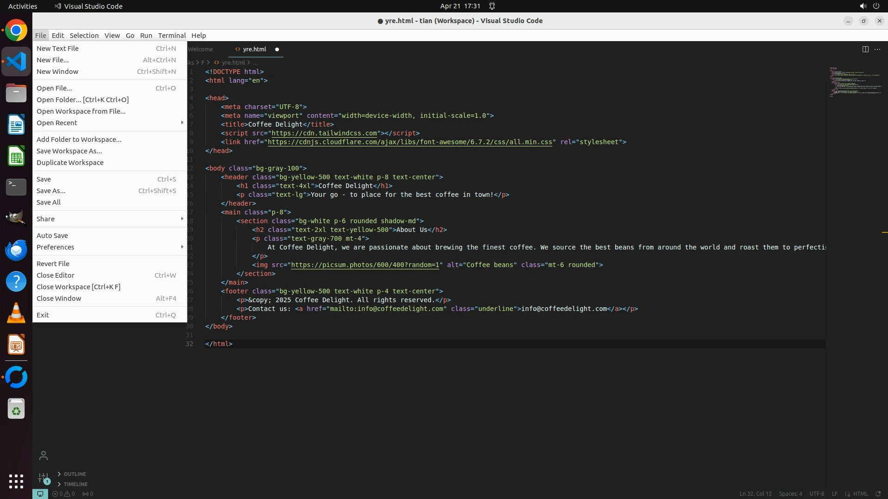Open the Accounts icon in activity bar

tap(43, 456)
